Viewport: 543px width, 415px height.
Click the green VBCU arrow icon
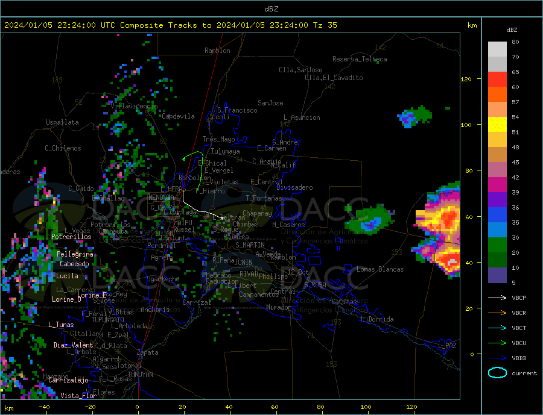497,343
